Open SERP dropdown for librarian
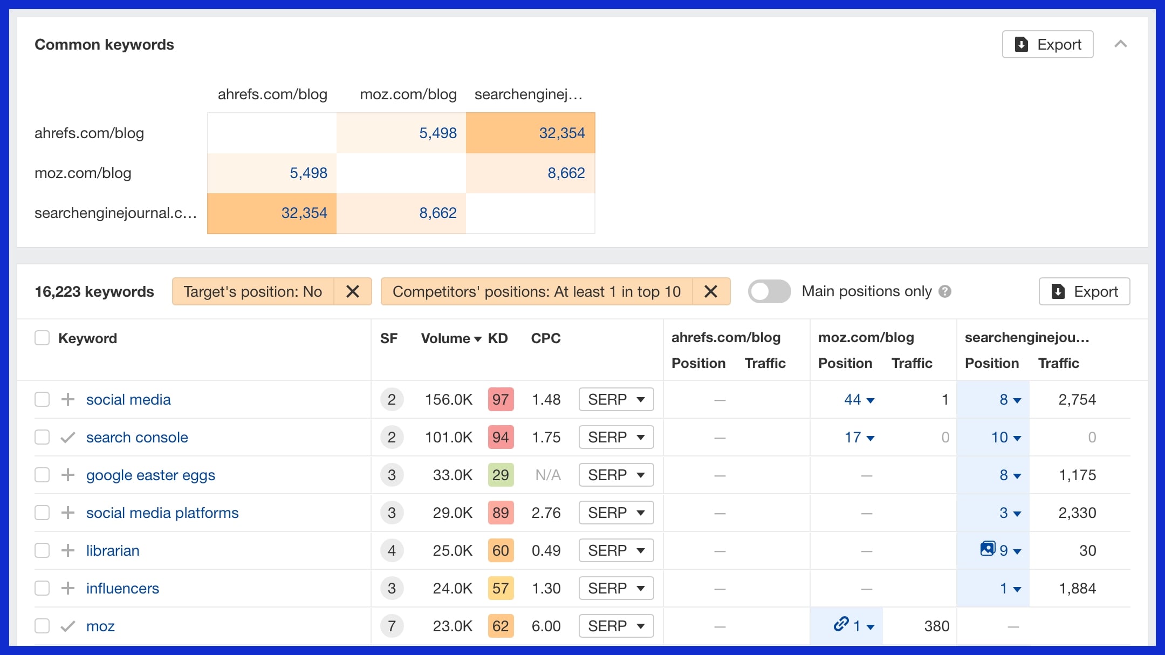The width and height of the screenshot is (1165, 655). click(x=616, y=550)
